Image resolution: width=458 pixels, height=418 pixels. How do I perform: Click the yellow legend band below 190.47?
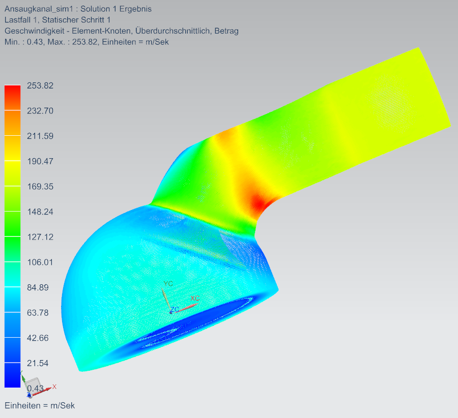click(12, 173)
